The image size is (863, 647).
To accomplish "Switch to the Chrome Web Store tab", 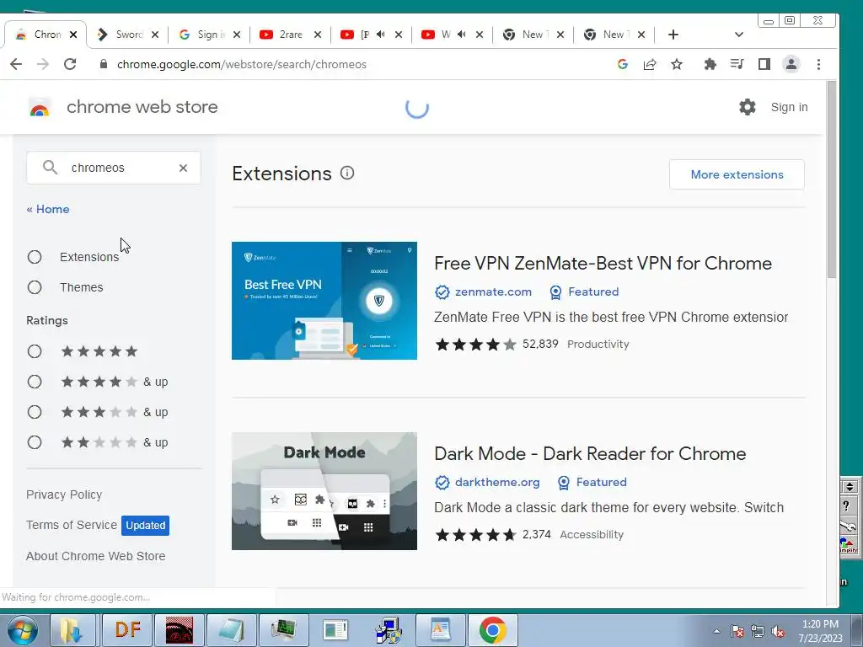I will pos(46,35).
